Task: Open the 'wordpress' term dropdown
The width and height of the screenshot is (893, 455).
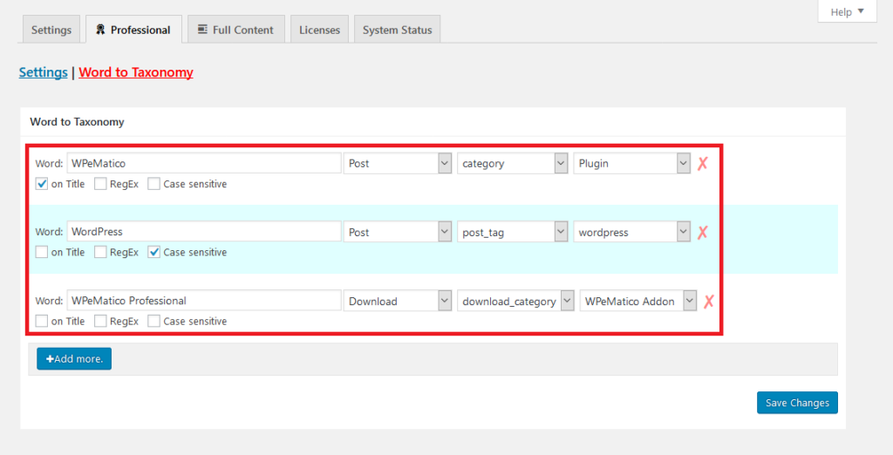Action: point(631,232)
